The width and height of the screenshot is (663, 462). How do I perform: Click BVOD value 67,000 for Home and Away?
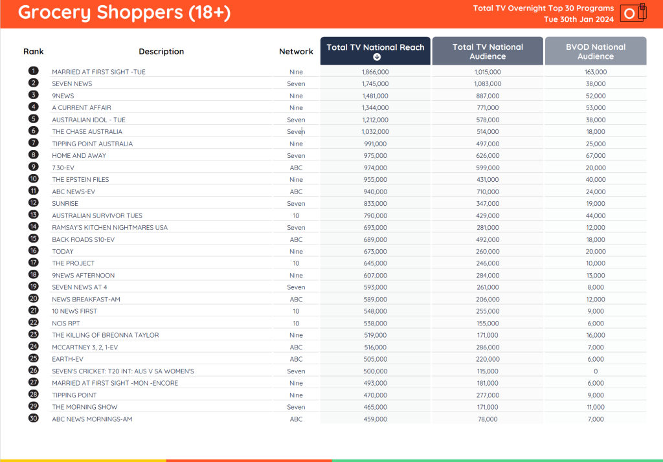[596, 155]
